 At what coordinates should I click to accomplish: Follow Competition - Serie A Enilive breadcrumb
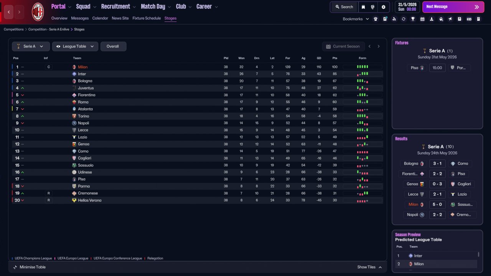click(49, 29)
